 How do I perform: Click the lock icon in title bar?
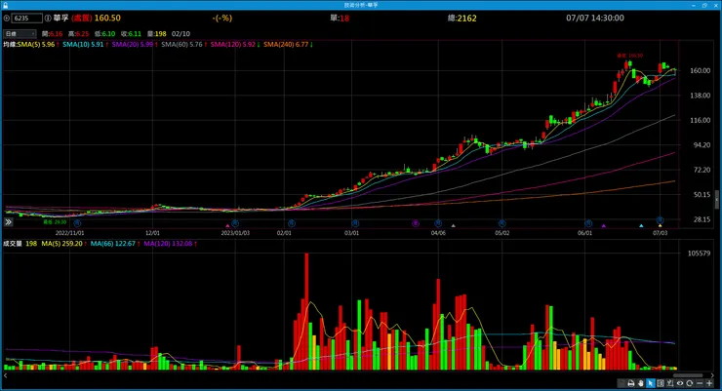tap(5, 5)
